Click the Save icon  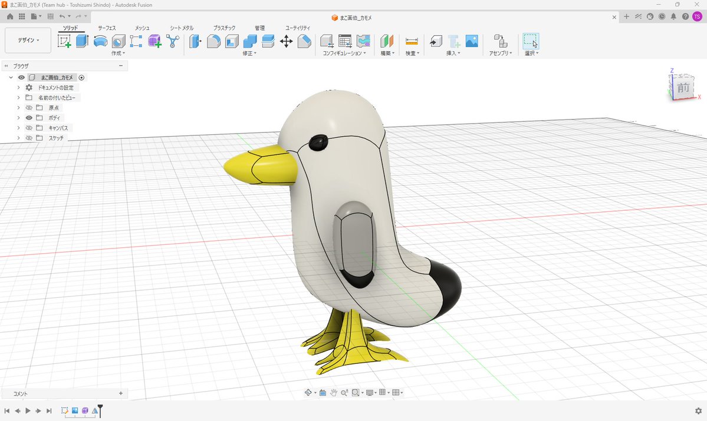point(50,16)
